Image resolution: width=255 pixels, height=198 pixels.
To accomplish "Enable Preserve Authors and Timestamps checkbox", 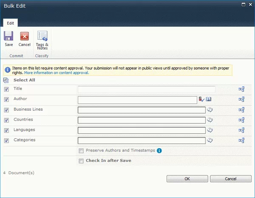I will [81, 151].
